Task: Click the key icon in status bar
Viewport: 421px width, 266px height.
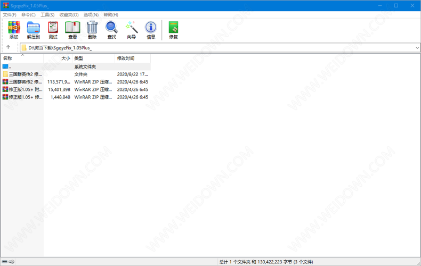Action: coord(12,262)
